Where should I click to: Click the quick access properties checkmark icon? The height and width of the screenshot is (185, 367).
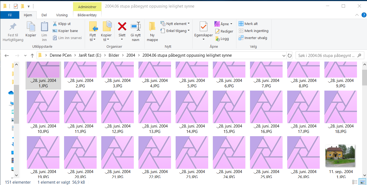16,6
